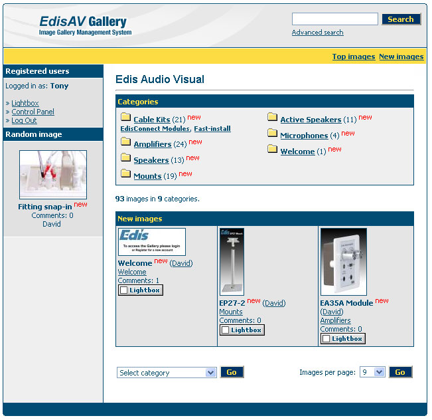
Task: Click David link next to Welcome image
Action: [181, 263]
